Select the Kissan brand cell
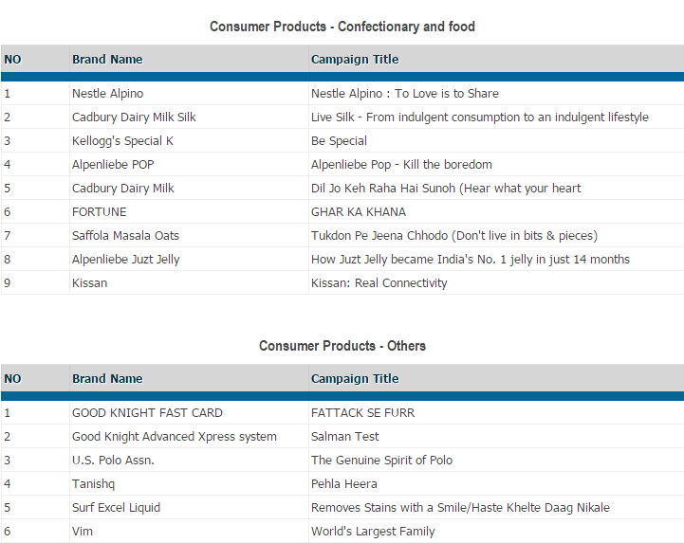684x543 pixels. tap(89, 283)
